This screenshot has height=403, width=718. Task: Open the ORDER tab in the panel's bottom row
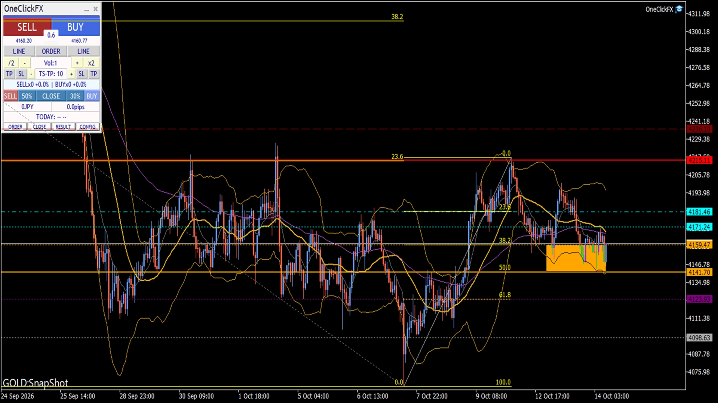(x=15, y=127)
